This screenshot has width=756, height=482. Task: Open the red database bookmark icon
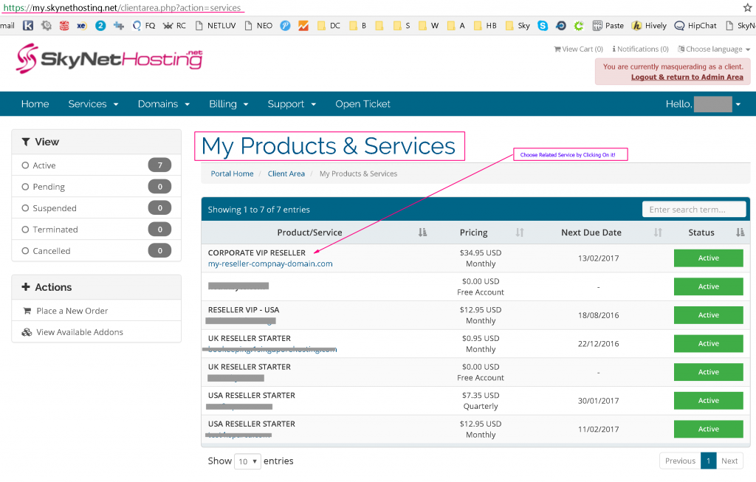pos(64,26)
